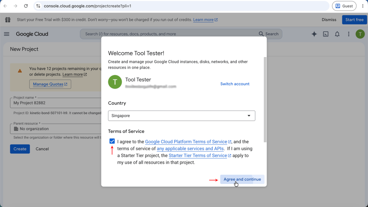Open the Gemini sparkle icon

[x=314, y=34]
